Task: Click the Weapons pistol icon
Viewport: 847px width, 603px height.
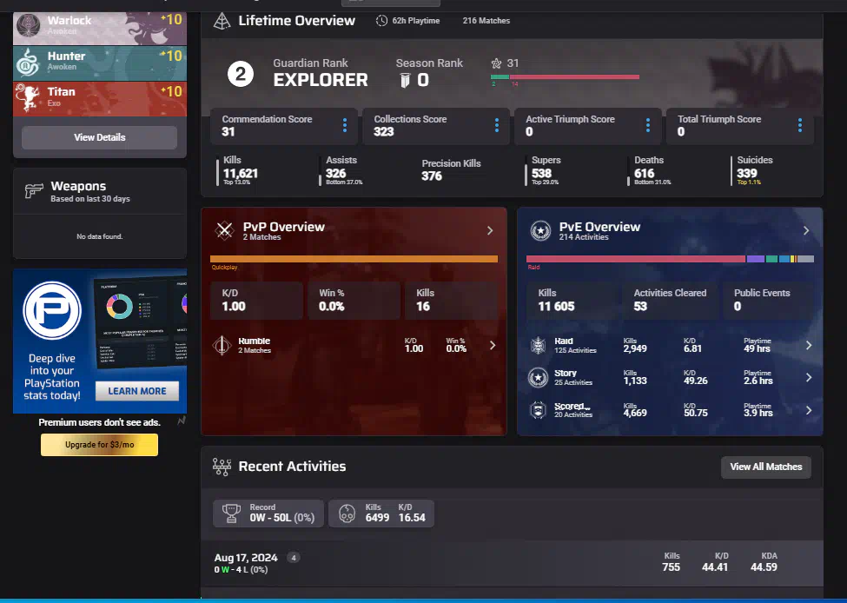Action: click(x=34, y=192)
